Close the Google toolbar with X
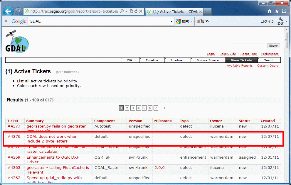The width and height of the screenshot is (291, 185). (x=6, y=21)
